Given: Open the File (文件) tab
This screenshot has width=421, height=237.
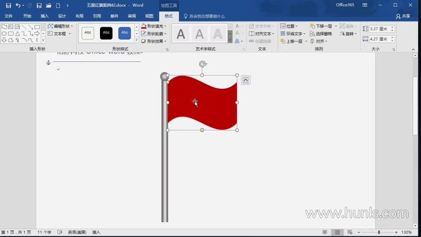Looking at the screenshot, I should pos(9,16).
